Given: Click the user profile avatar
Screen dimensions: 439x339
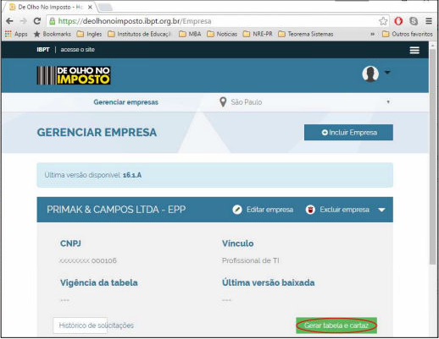Looking at the screenshot, I should [x=370, y=74].
